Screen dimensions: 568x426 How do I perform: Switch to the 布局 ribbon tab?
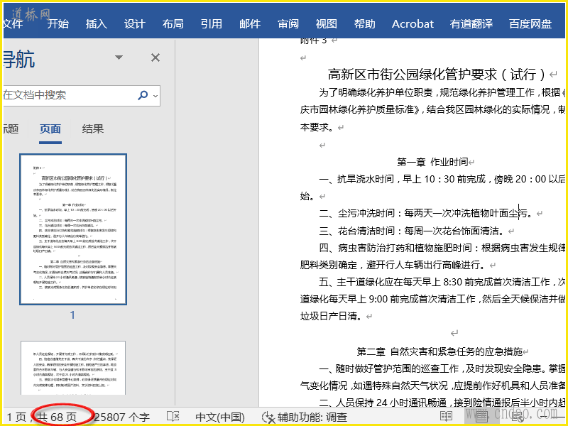(x=173, y=24)
